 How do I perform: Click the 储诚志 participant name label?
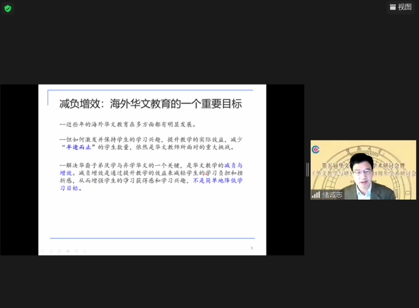(x=332, y=194)
